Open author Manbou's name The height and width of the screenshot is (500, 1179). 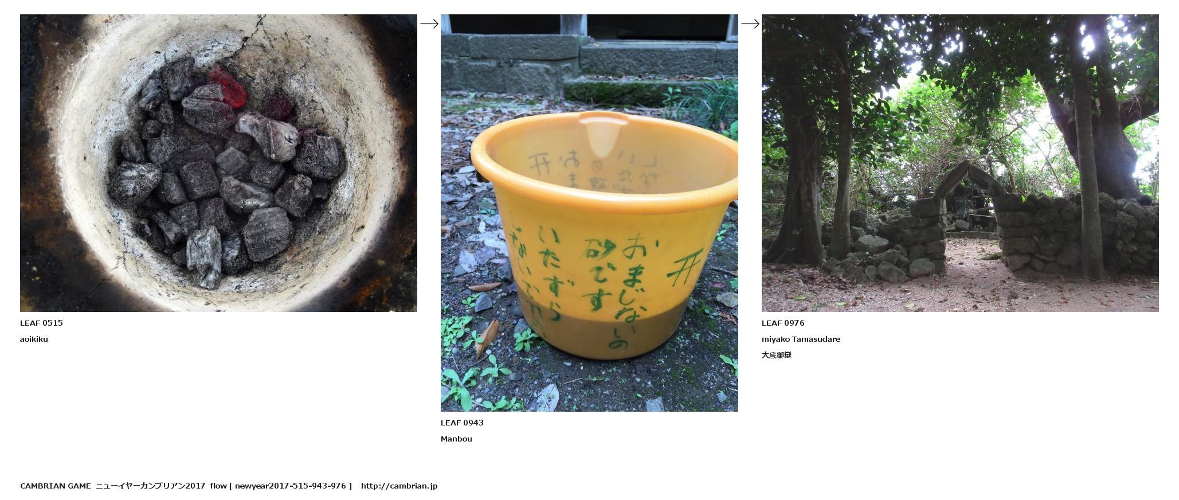[456, 439]
